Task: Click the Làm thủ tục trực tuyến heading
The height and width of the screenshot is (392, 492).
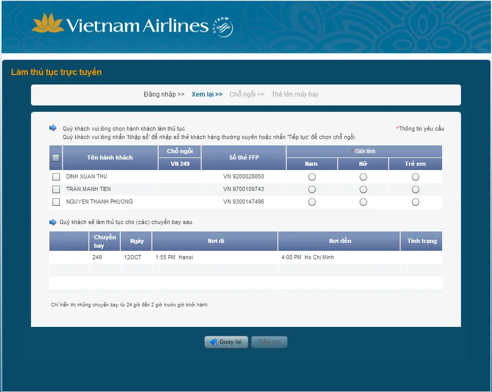Action: click(x=57, y=72)
